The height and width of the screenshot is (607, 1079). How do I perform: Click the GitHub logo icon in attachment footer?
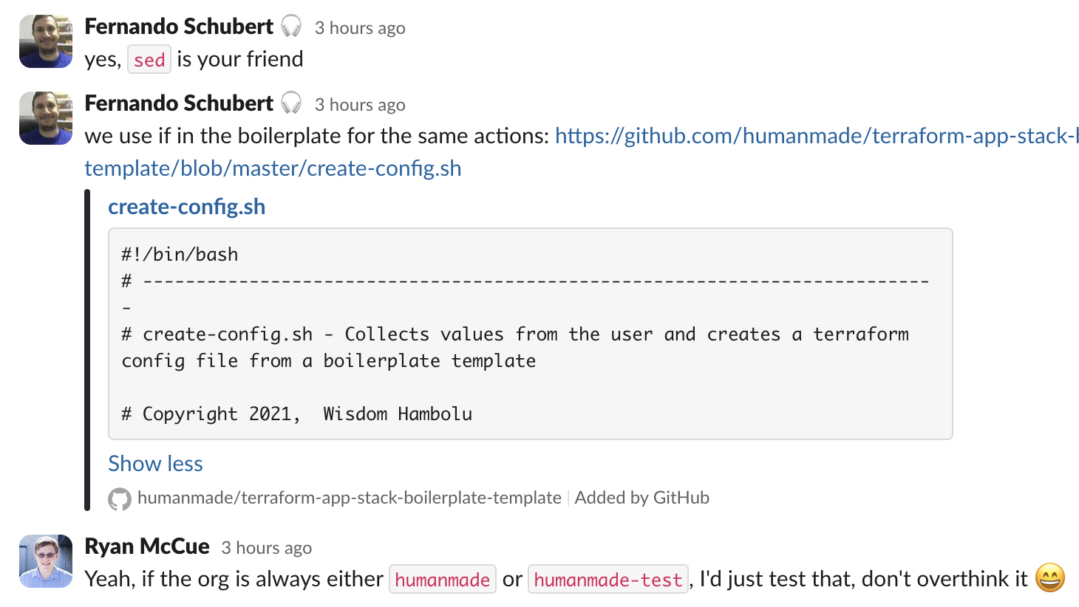(119, 499)
